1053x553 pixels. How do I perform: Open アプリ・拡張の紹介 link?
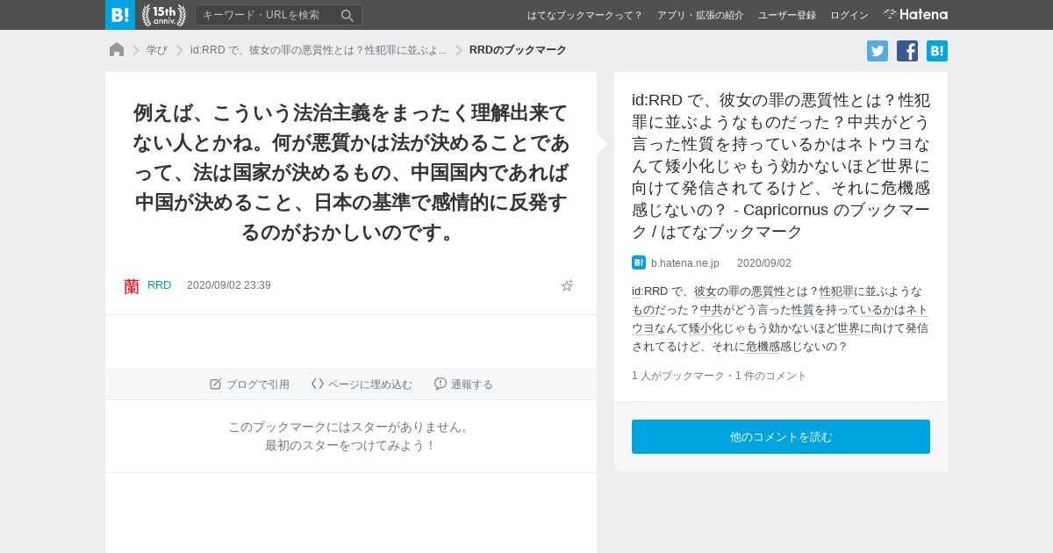700,15
